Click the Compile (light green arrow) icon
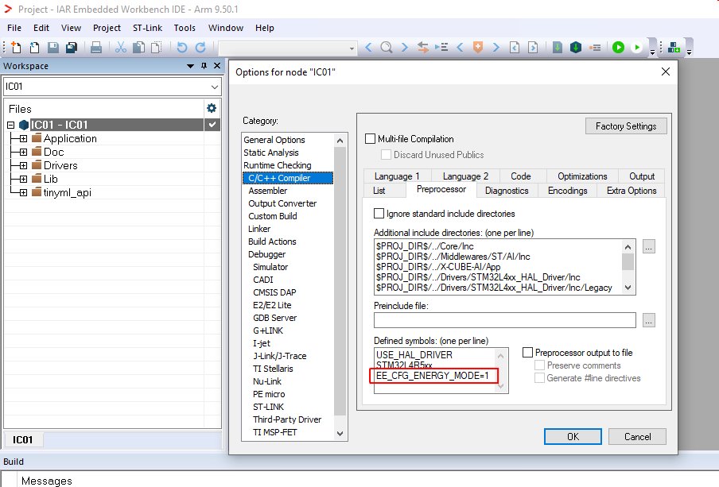 (x=557, y=47)
